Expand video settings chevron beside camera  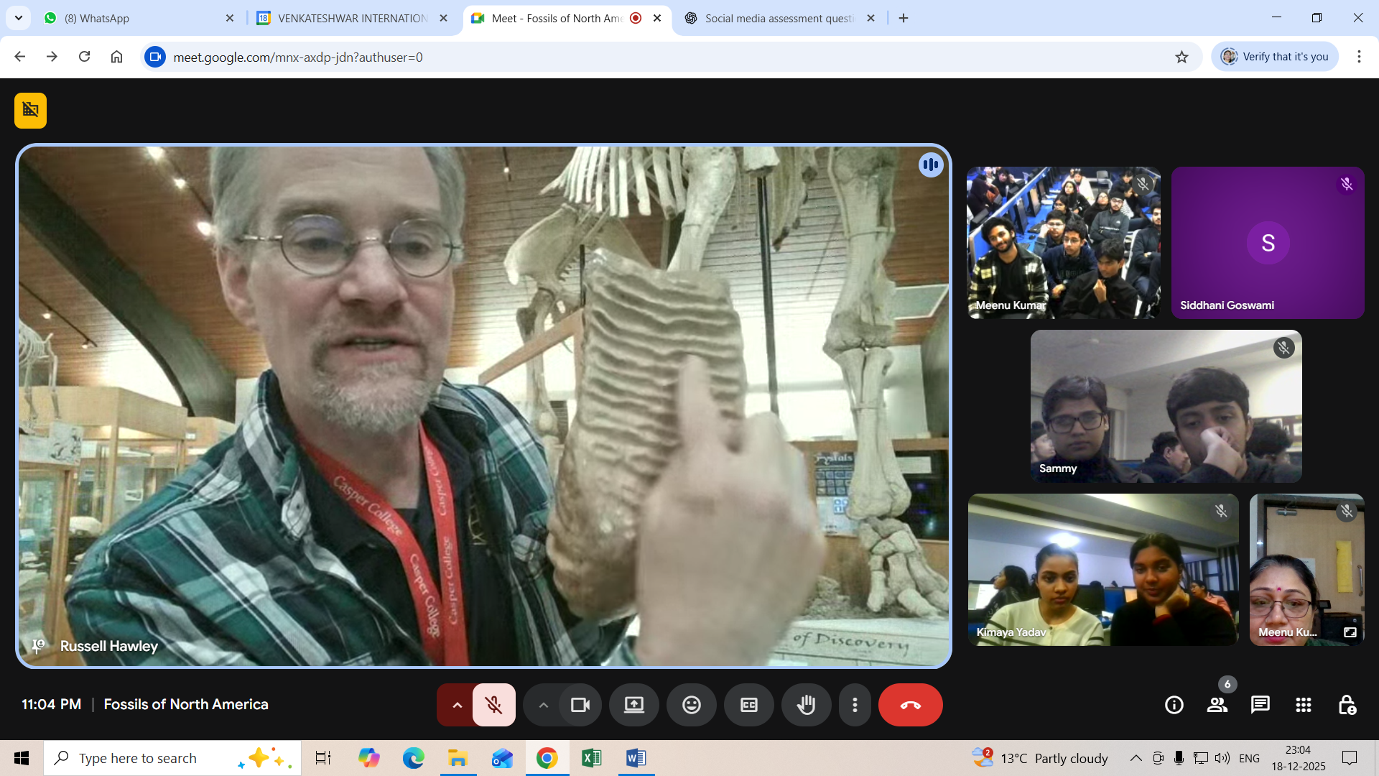pyautogui.click(x=543, y=705)
